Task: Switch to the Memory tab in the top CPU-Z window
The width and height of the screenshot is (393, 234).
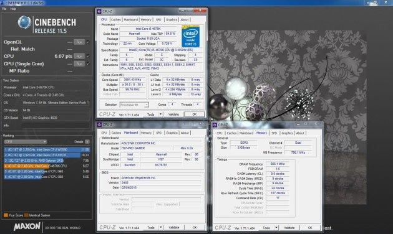Action: (x=146, y=19)
